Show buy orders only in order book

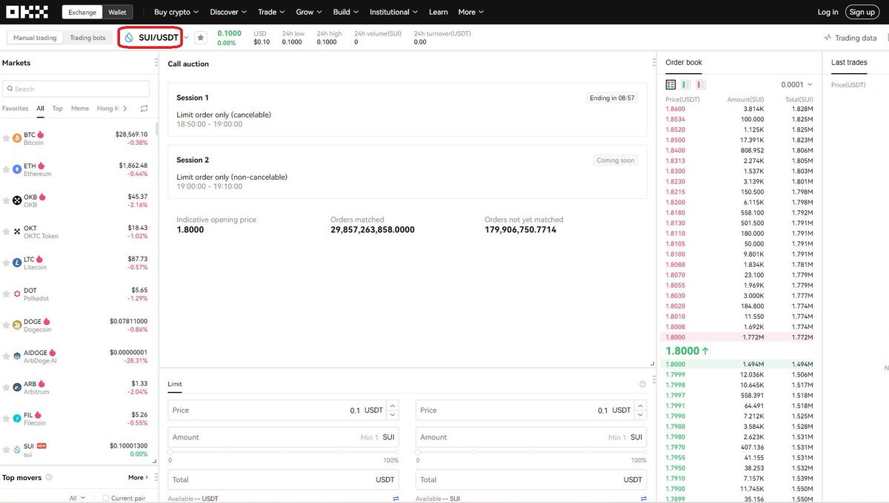[686, 85]
